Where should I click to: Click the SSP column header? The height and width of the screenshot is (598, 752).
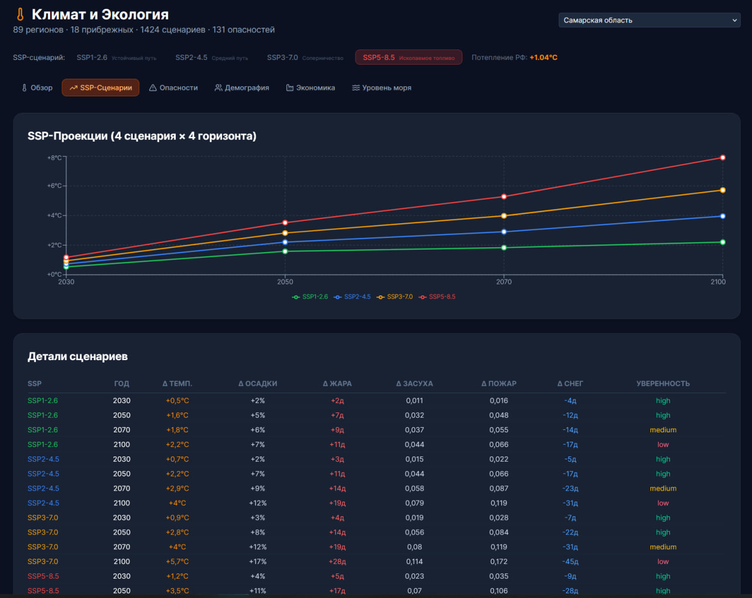[x=35, y=384]
